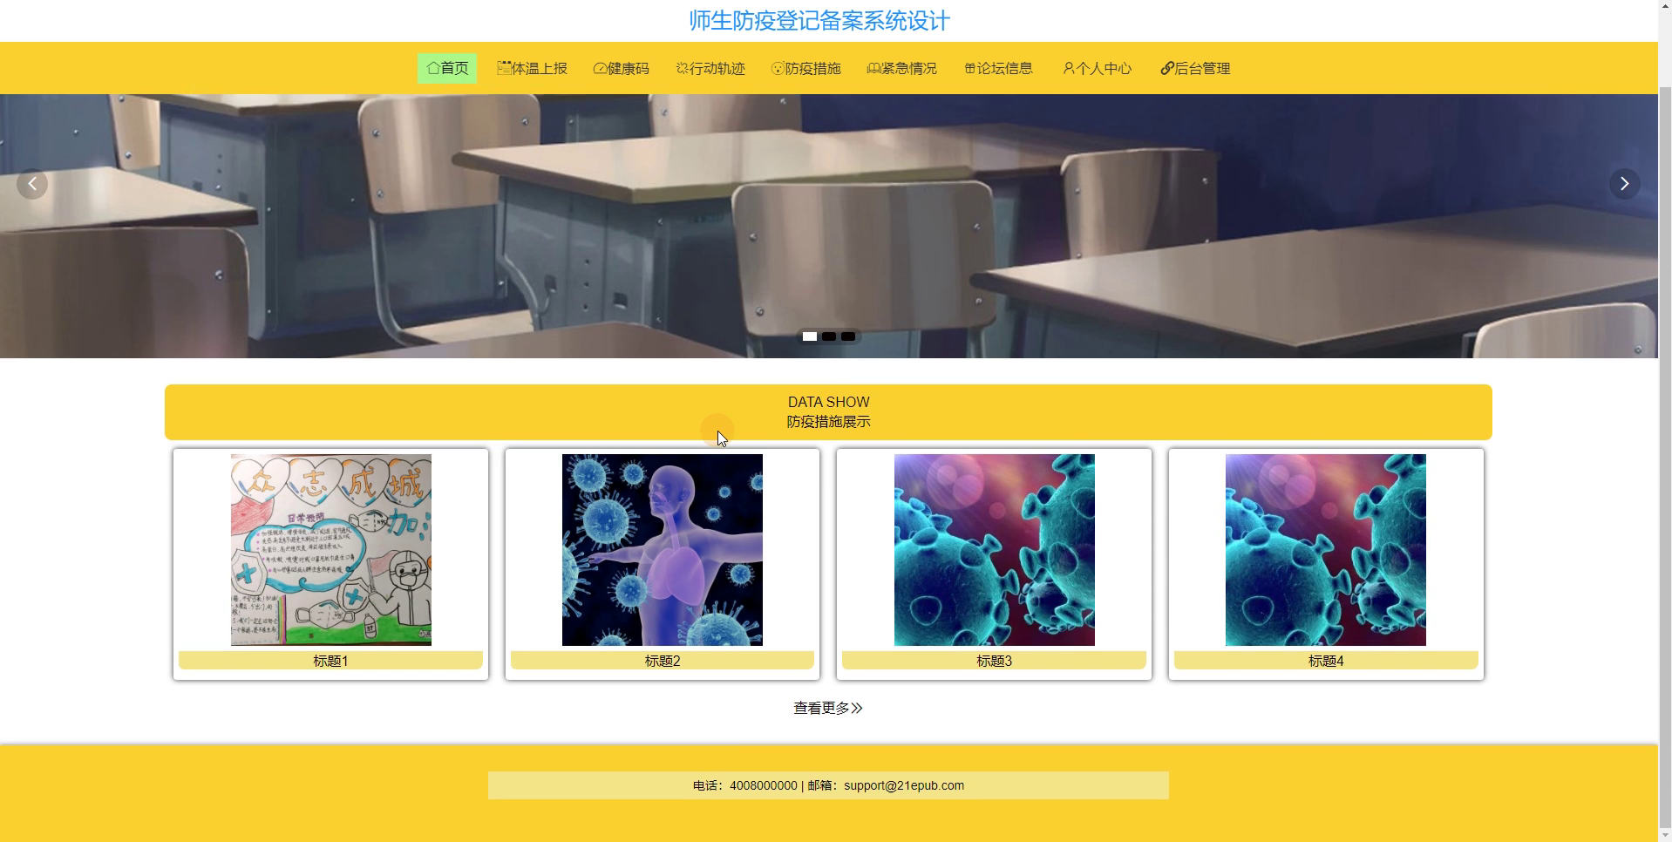Open the 标题2 human body virus thumbnail
Image resolution: width=1672 pixels, height=842 pixels.
click(663, 550)
